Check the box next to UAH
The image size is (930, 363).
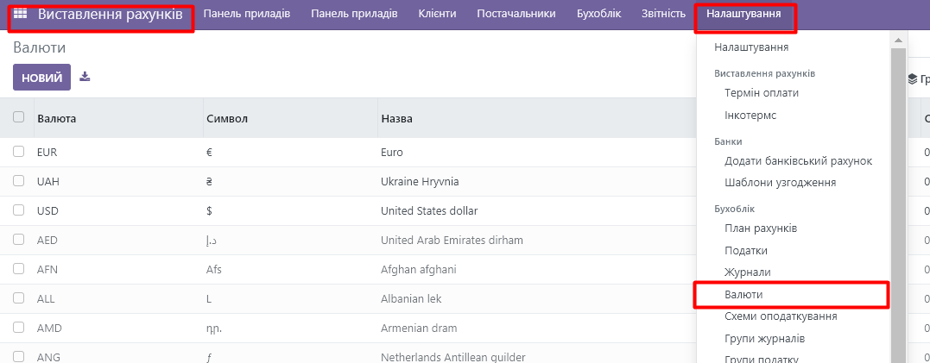coord(18,181)
